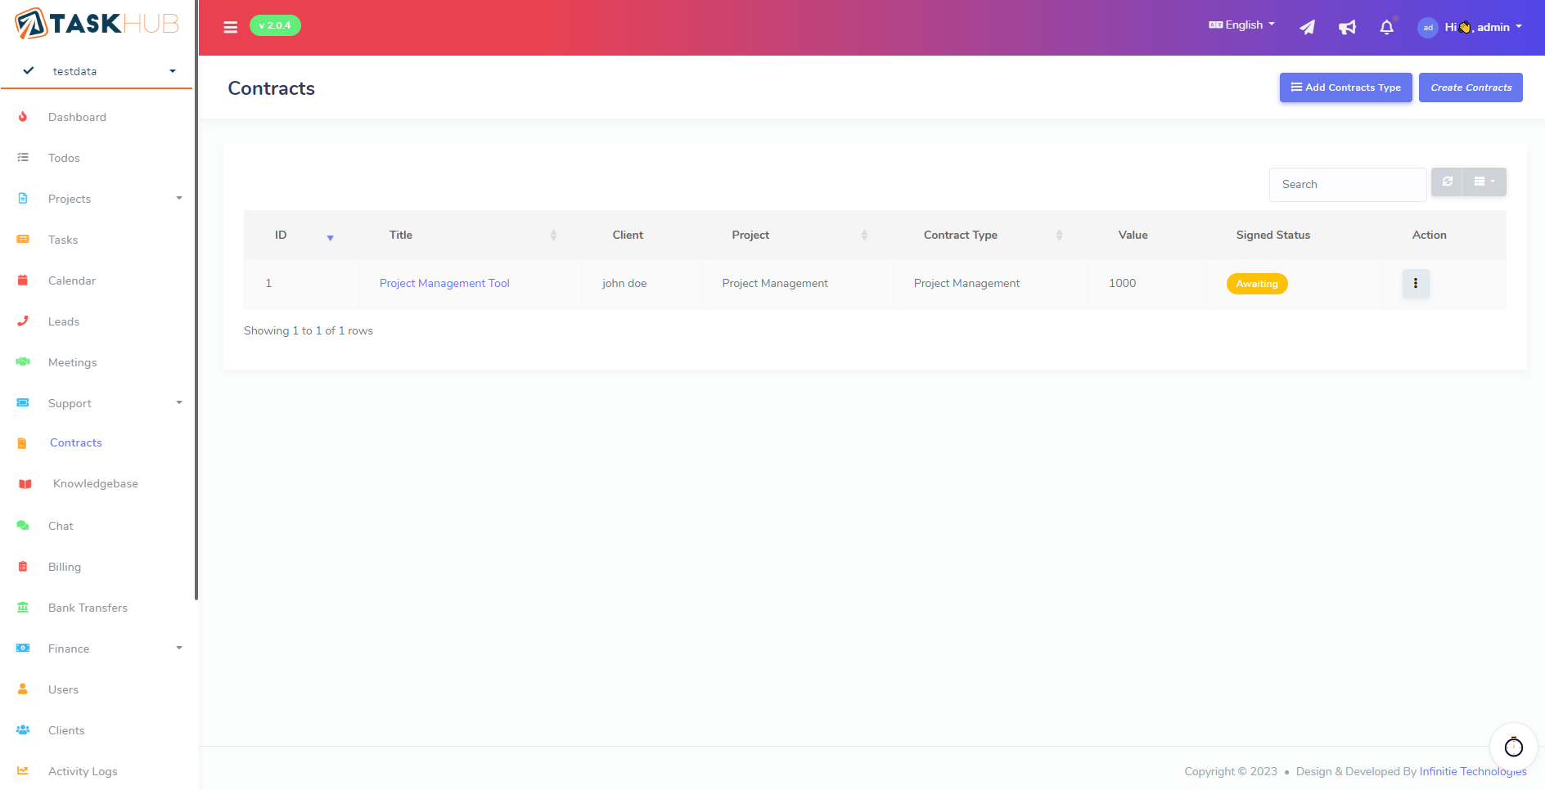Click the hamburger menu toggle icon

point(230,27)
